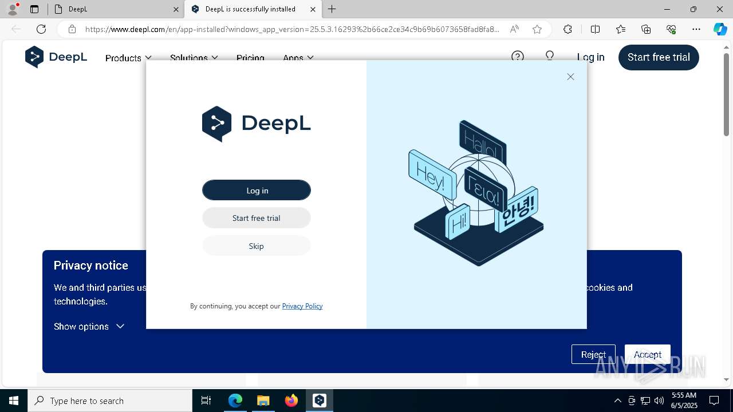Select the DeepL is successfully installed tab

(252, 9)
